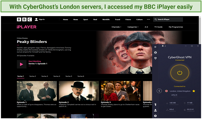Expand the CyberGhost server list arrow
The height and width of the screenshot is (119, 202).
(x=159, y=91)
